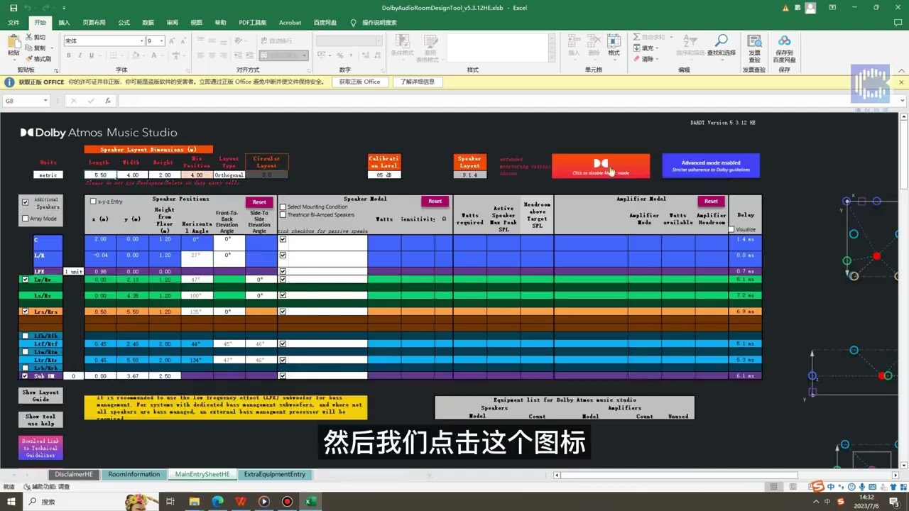The height and width of the screenshot is (511, 909).
Task: Click 了解详细信息 button
Action: pos(418,82)
